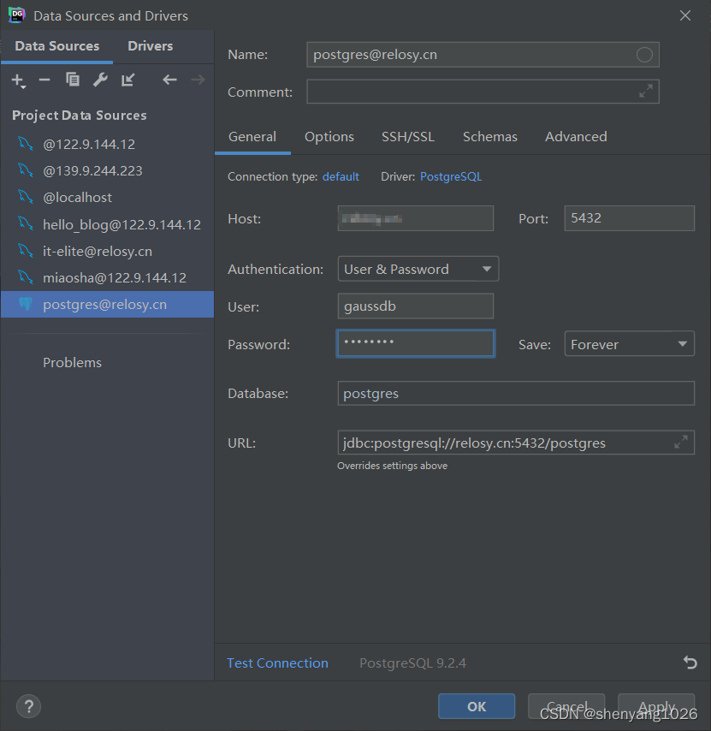Open driver properties with the wrench icon
The height and width of the screenshot is (731, 711).
click(100, 80)
